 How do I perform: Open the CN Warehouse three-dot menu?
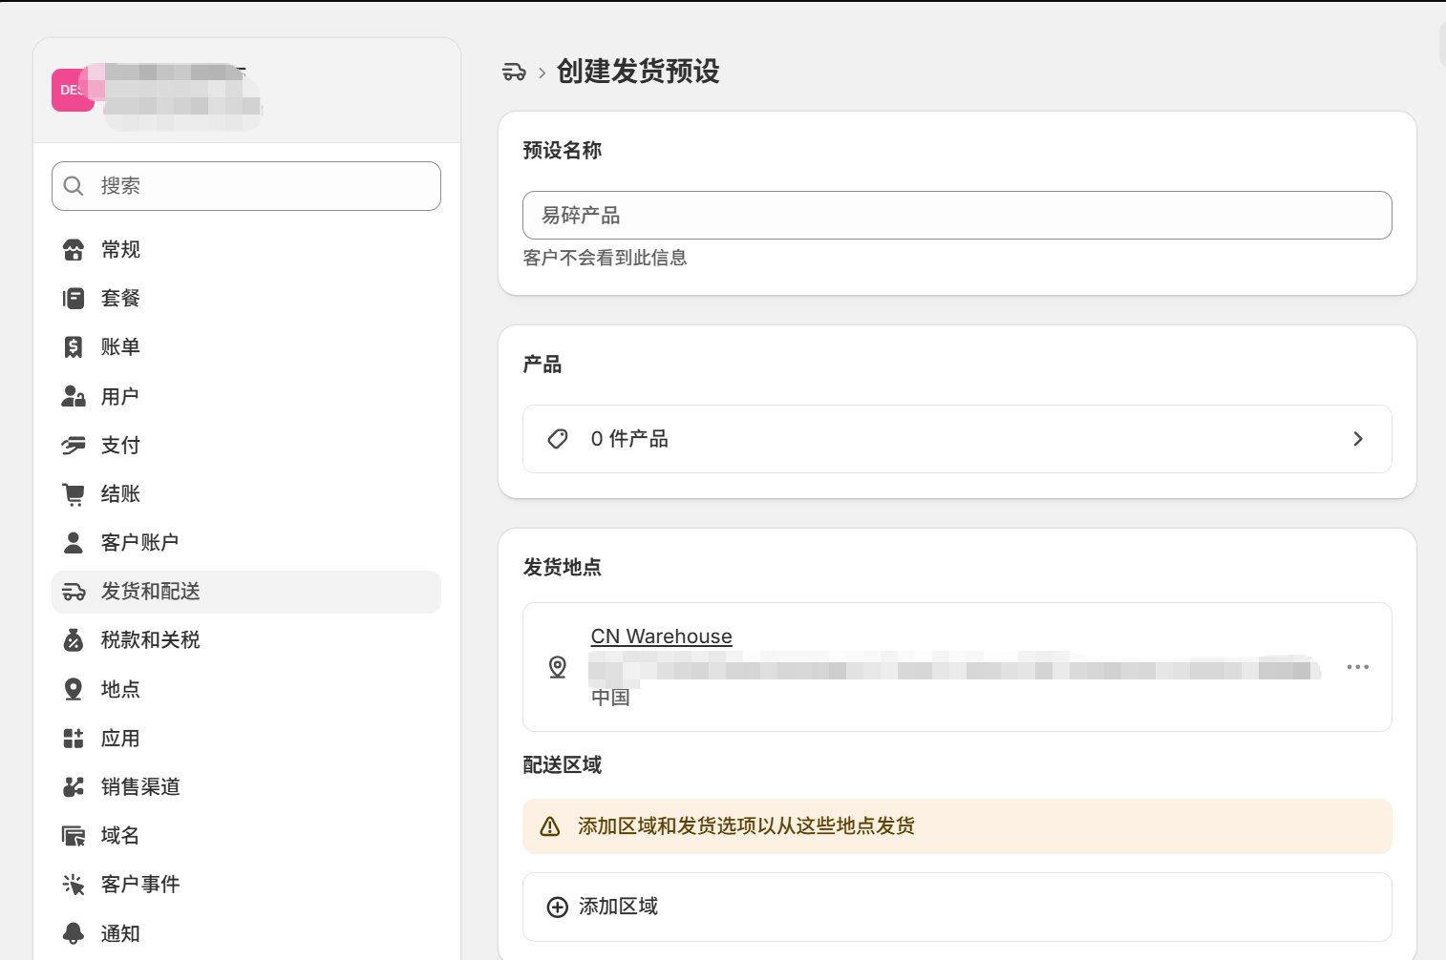tap(1358, 667)
